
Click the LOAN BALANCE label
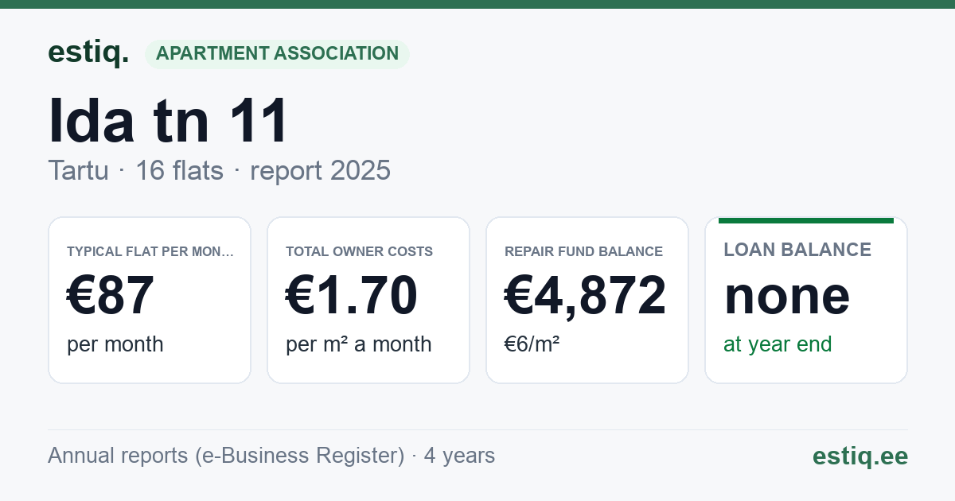click(797, 250)
